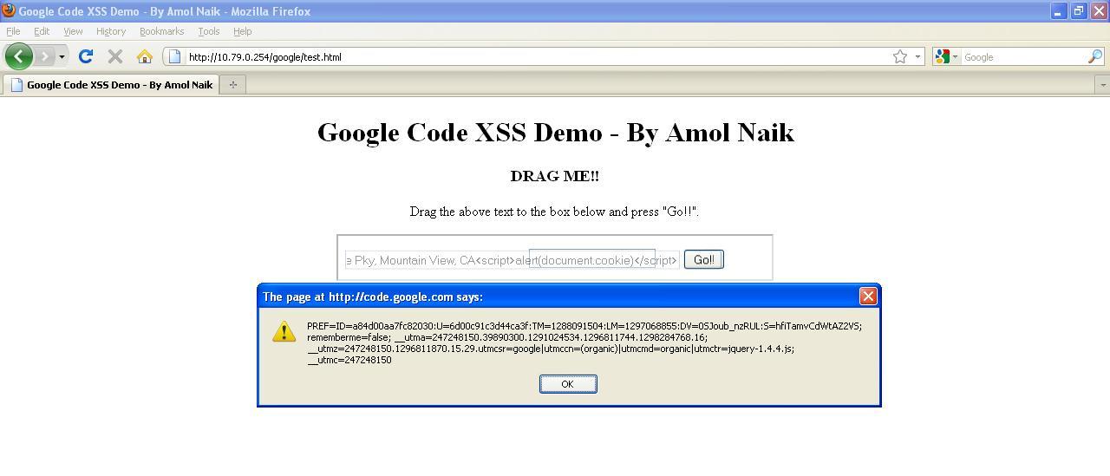Minimize the Firefox window
The height and width of the screenshot is (476, 1110).
(x=1058, y=11)
